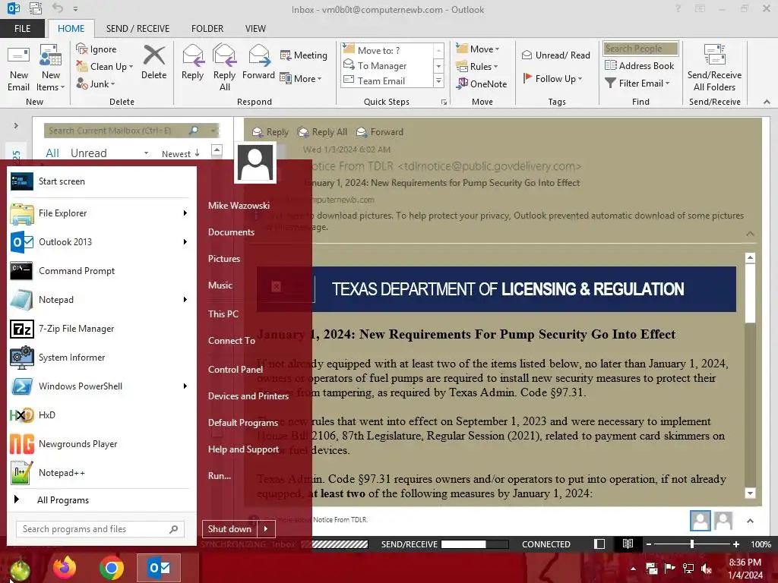Image resolution: width=778 pixels, height=583 pixels.
Task: Launch Notepad++ from Start menu
Action: point(100,473)
